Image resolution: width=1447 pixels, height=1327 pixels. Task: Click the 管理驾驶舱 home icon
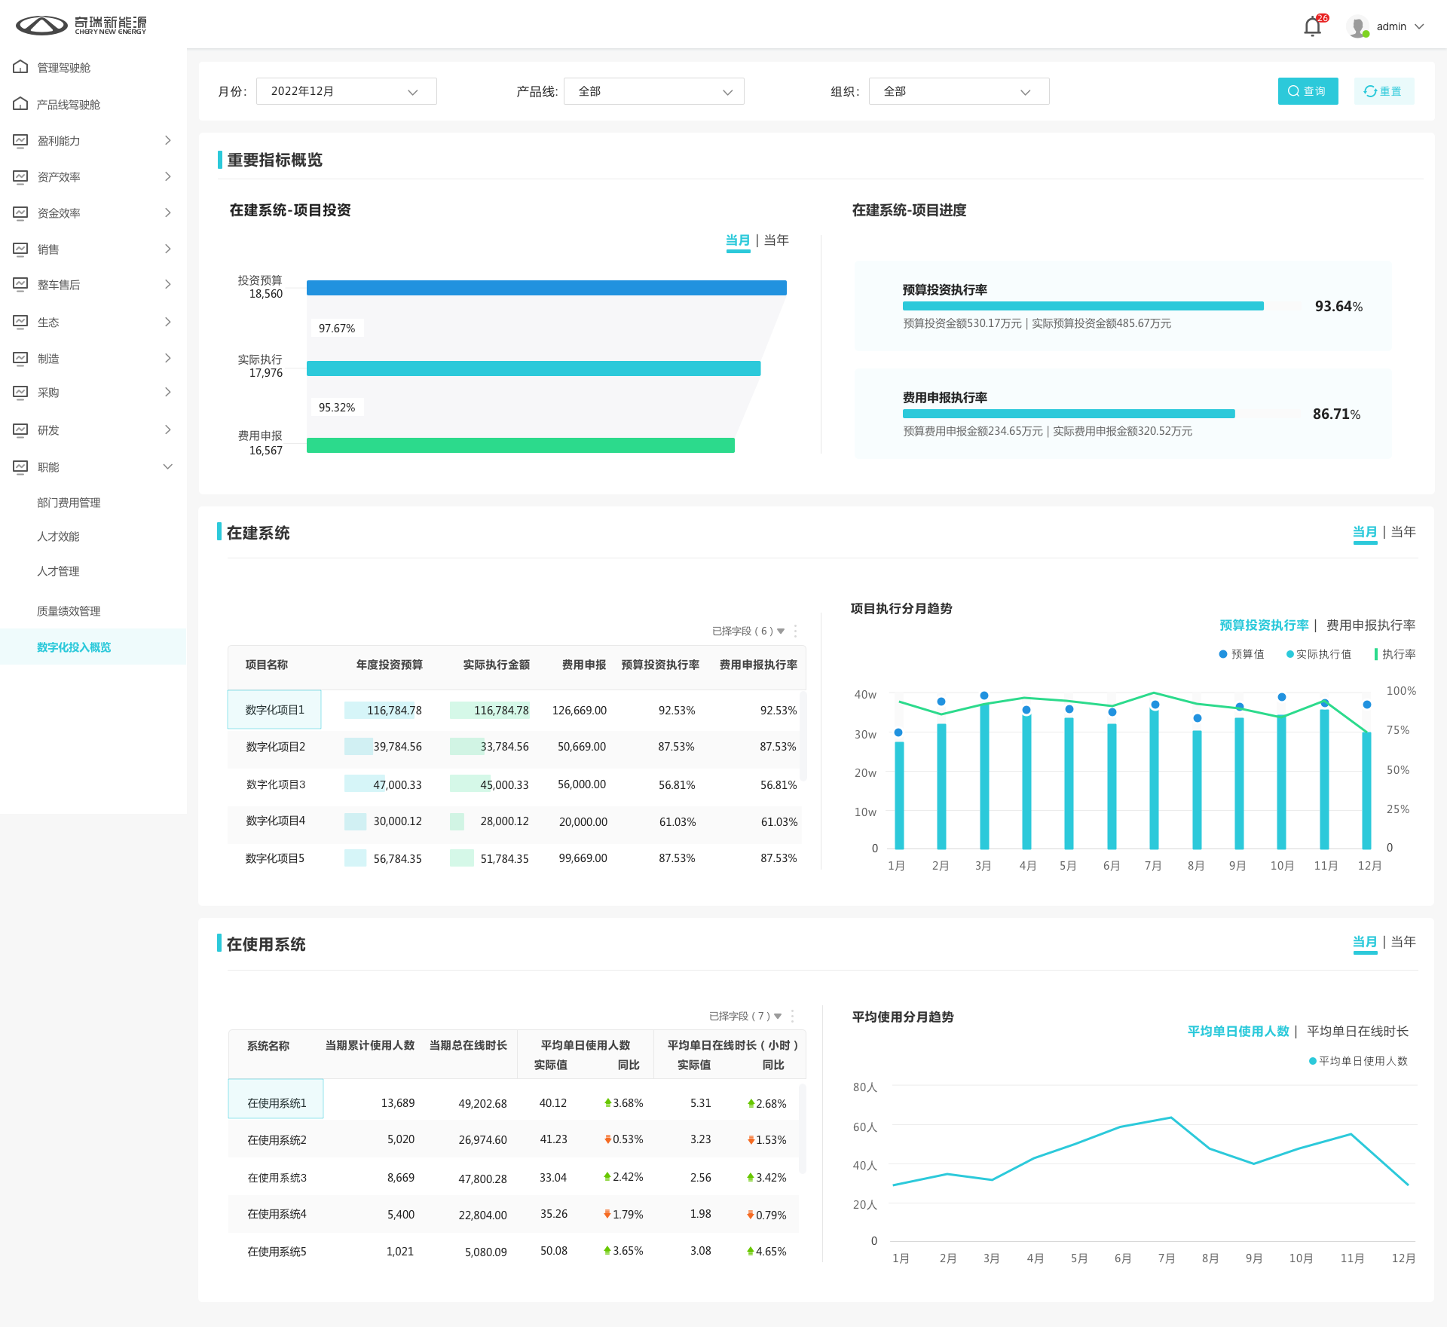[x=20, y=67]
